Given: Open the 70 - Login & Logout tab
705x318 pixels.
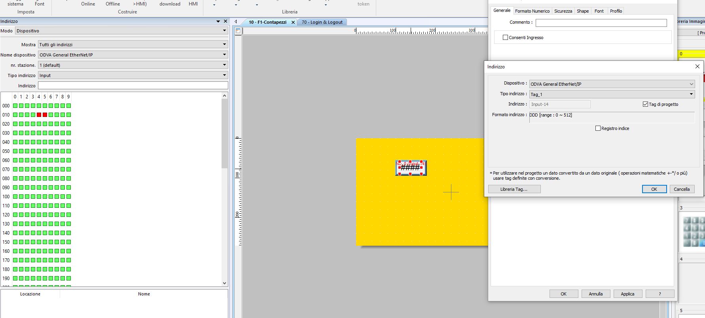Looking at the screenshot, I should point(322,23).
